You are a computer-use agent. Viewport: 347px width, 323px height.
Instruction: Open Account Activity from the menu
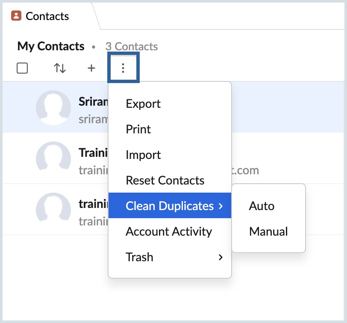coord(169,231)
